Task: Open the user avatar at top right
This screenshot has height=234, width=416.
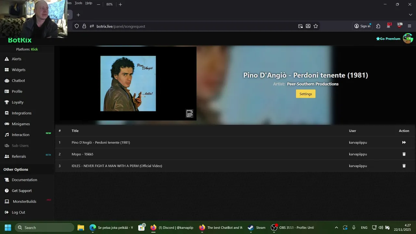Action: tap(408, 38)
